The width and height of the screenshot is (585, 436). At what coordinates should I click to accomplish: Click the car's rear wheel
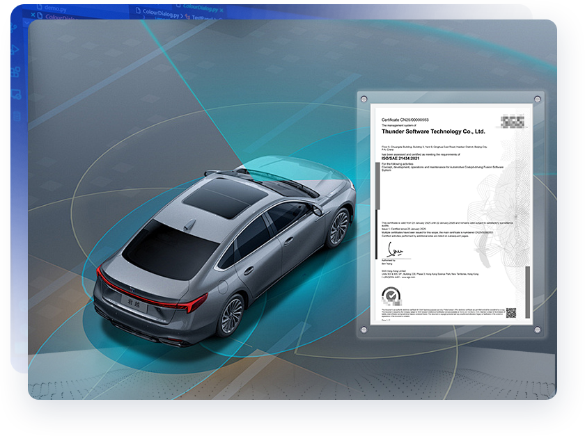(231, 315)
